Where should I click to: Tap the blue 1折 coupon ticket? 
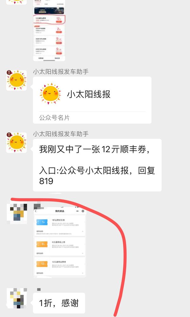tap(42, 222)
